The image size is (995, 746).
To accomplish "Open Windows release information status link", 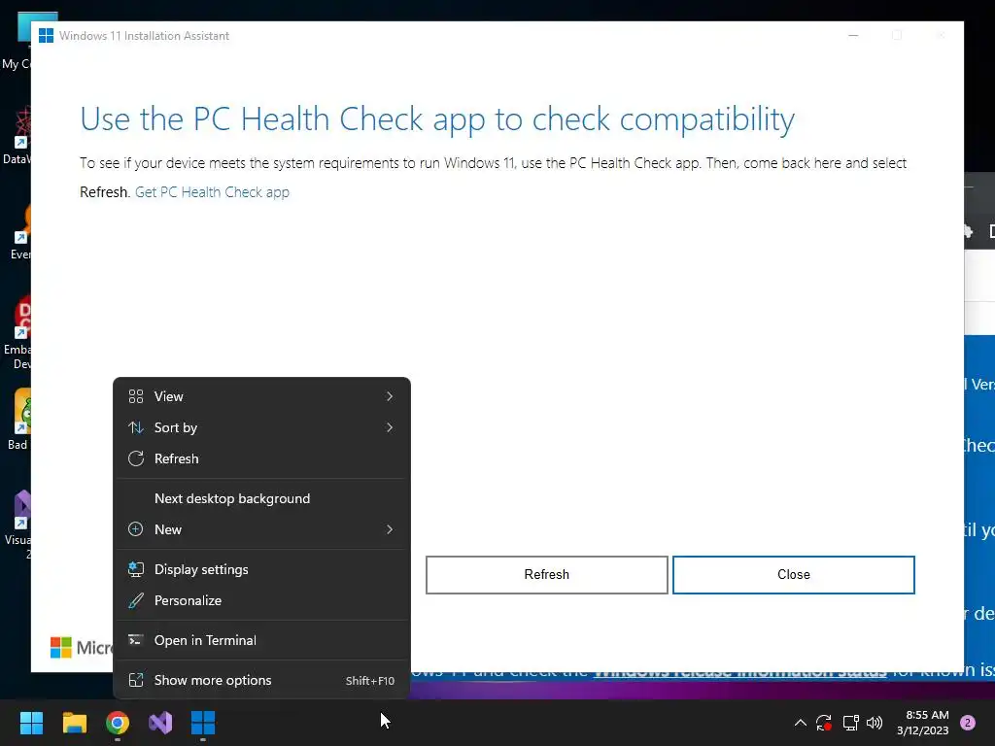I will (739, 670).
